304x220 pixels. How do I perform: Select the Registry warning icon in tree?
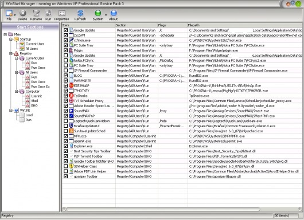point(16,53)
